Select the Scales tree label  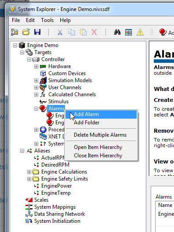[x=41, y=200]
